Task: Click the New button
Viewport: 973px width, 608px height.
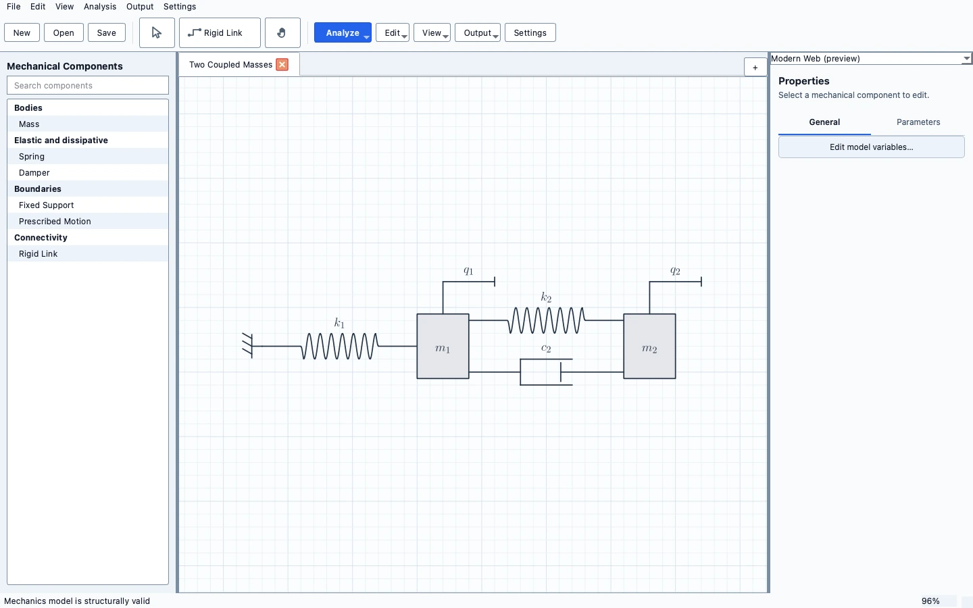Action: 22,33
